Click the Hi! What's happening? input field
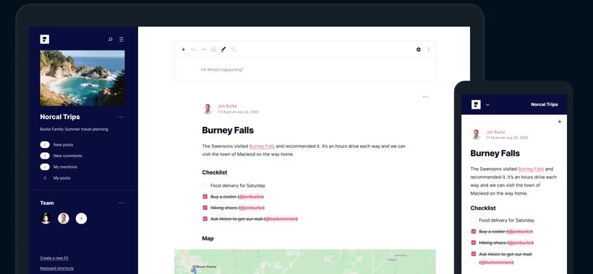 tap(305, 70)
